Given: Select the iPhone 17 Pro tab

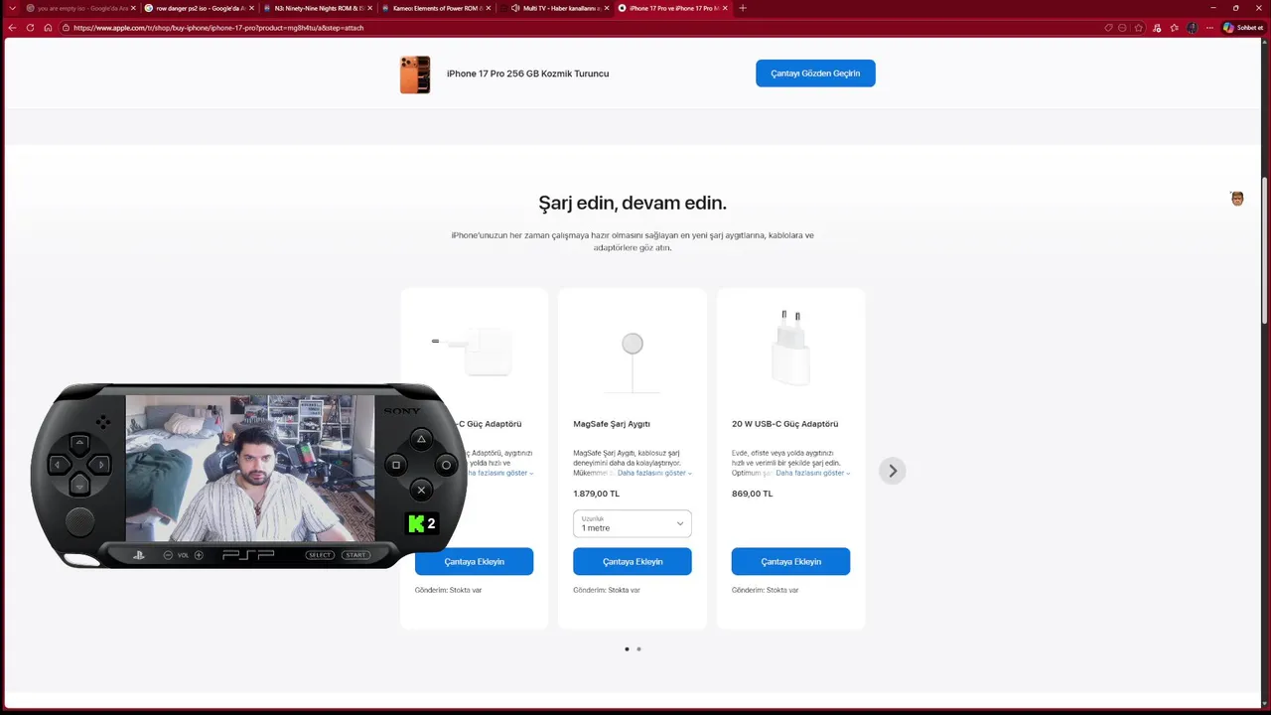Looking at the screenshot, I should [673, 8].
